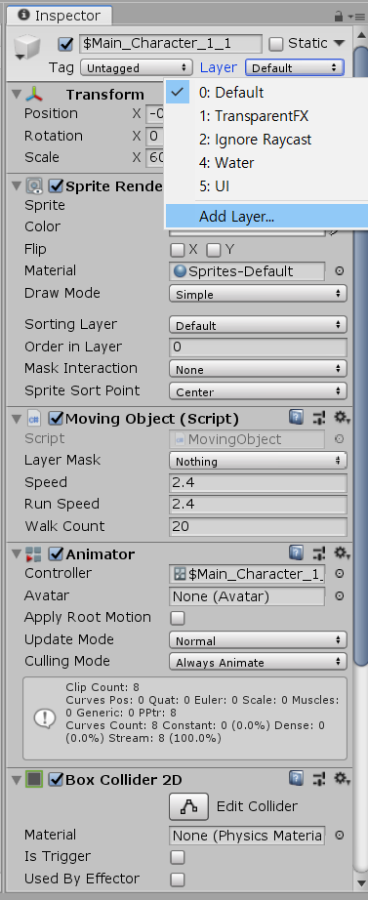Collapse the Transform component
This screenshot has height=900, width=368.
pos(16,94)
